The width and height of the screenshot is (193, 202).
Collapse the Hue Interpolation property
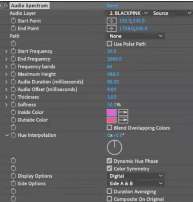pos(7,135)
